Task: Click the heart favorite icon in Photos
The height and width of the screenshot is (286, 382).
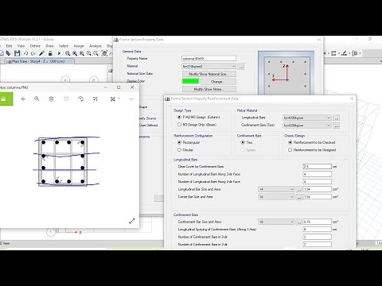Action: pos(66,99)
